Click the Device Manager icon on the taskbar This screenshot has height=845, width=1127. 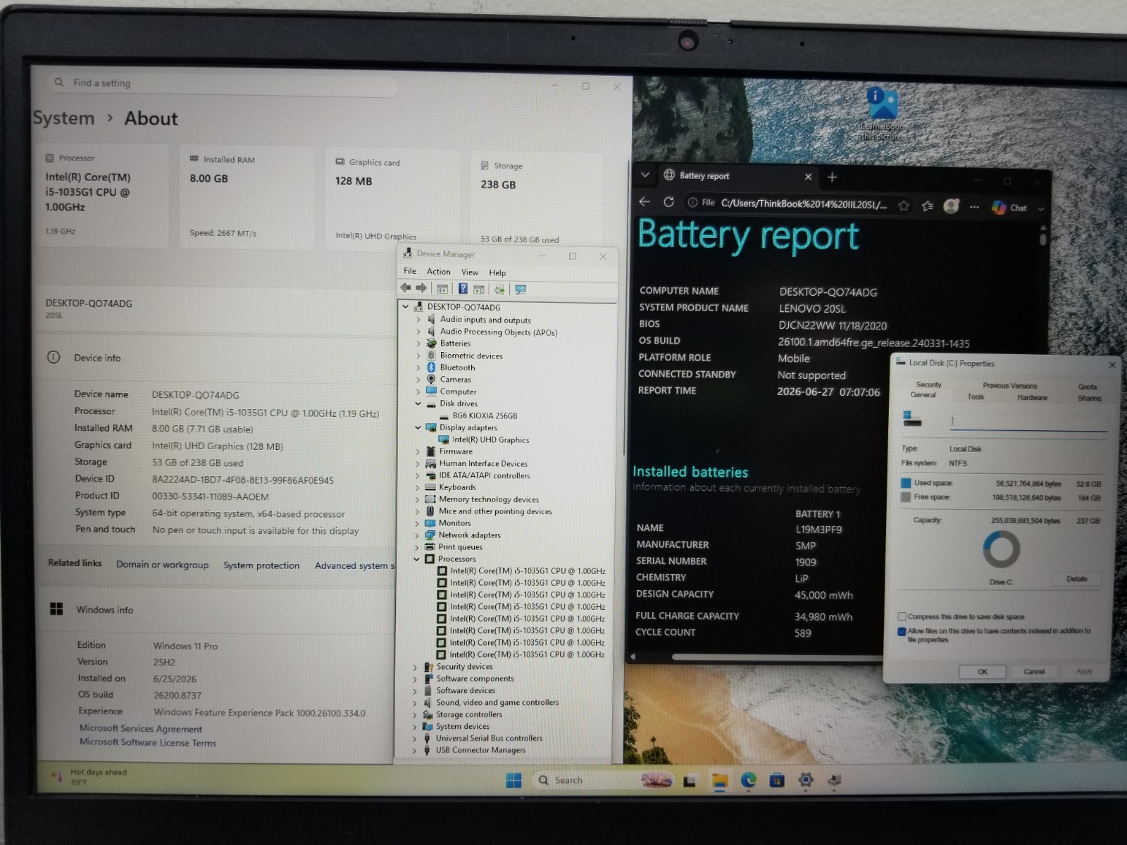835,780
